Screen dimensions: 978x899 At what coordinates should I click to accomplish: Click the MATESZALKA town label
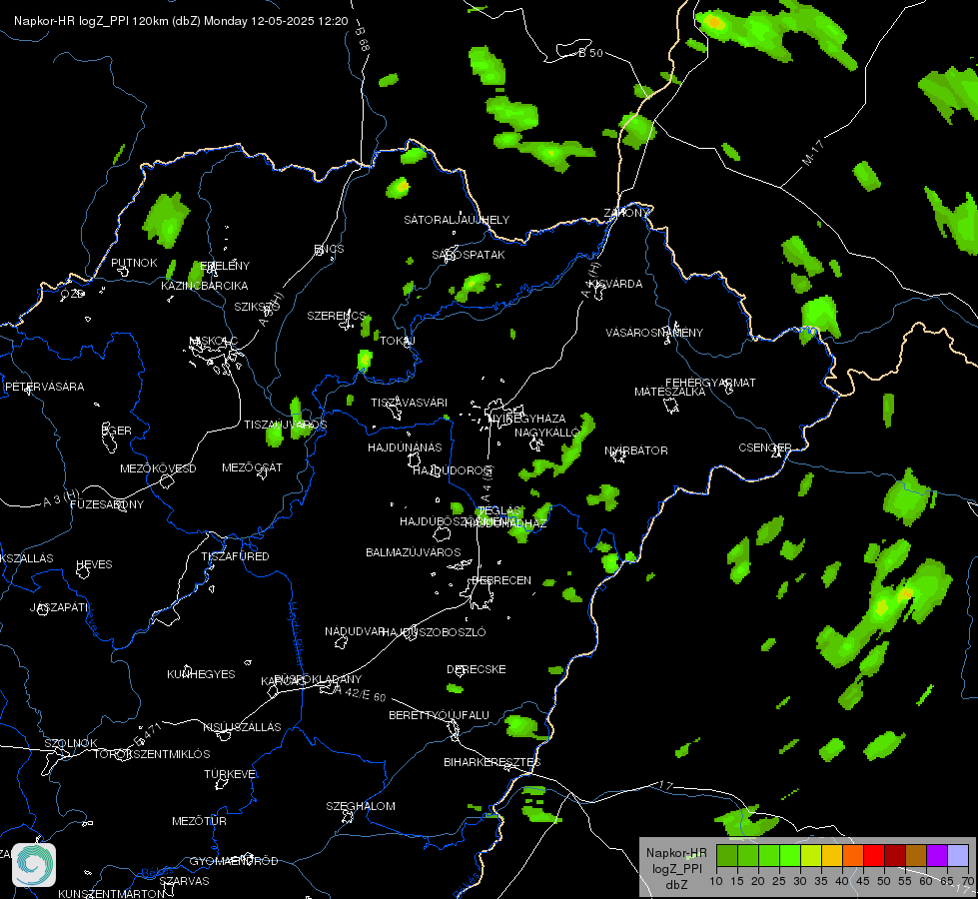[x=670, y=392]
